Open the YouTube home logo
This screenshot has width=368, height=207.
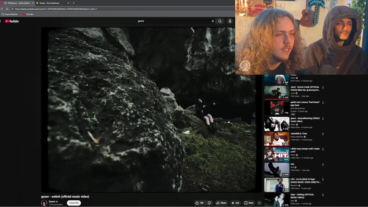tap(12, 21)
